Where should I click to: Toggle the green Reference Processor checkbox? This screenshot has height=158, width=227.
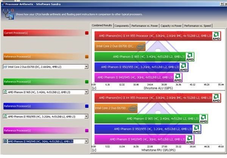point(87,82)
